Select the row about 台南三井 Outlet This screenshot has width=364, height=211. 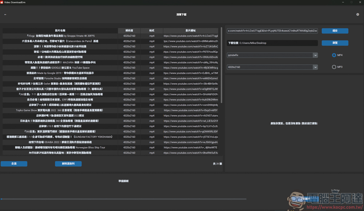point(110,84)
